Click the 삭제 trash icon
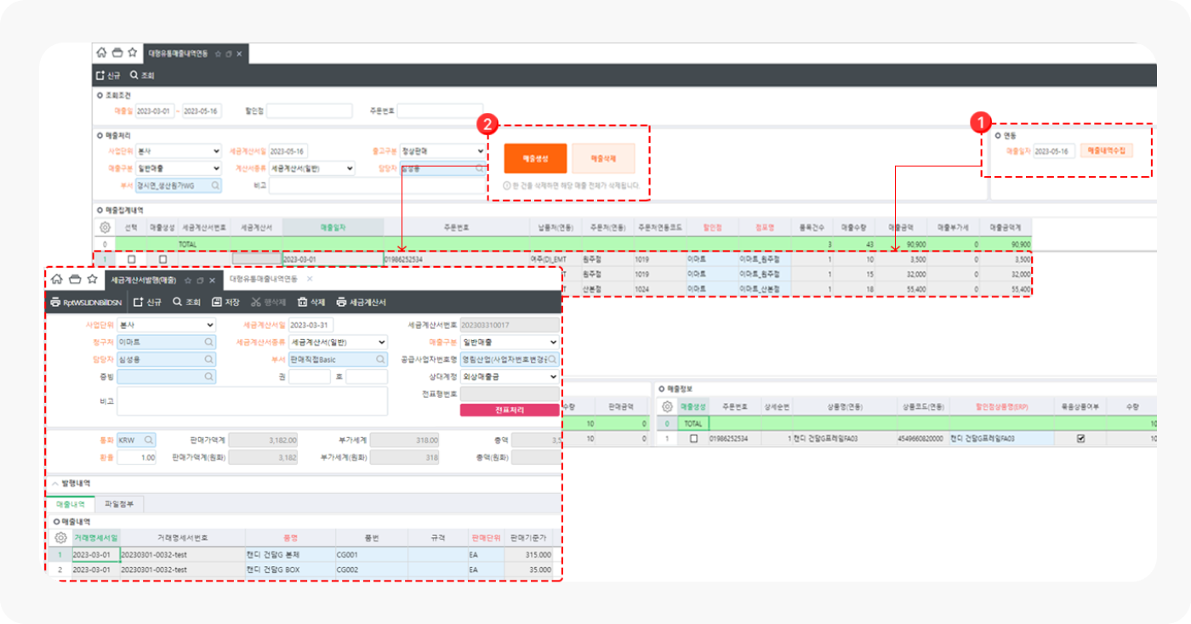This screenshot has width=1191, height=624. [302, 302]
